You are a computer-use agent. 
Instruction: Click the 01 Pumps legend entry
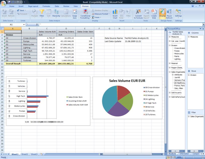149,91
